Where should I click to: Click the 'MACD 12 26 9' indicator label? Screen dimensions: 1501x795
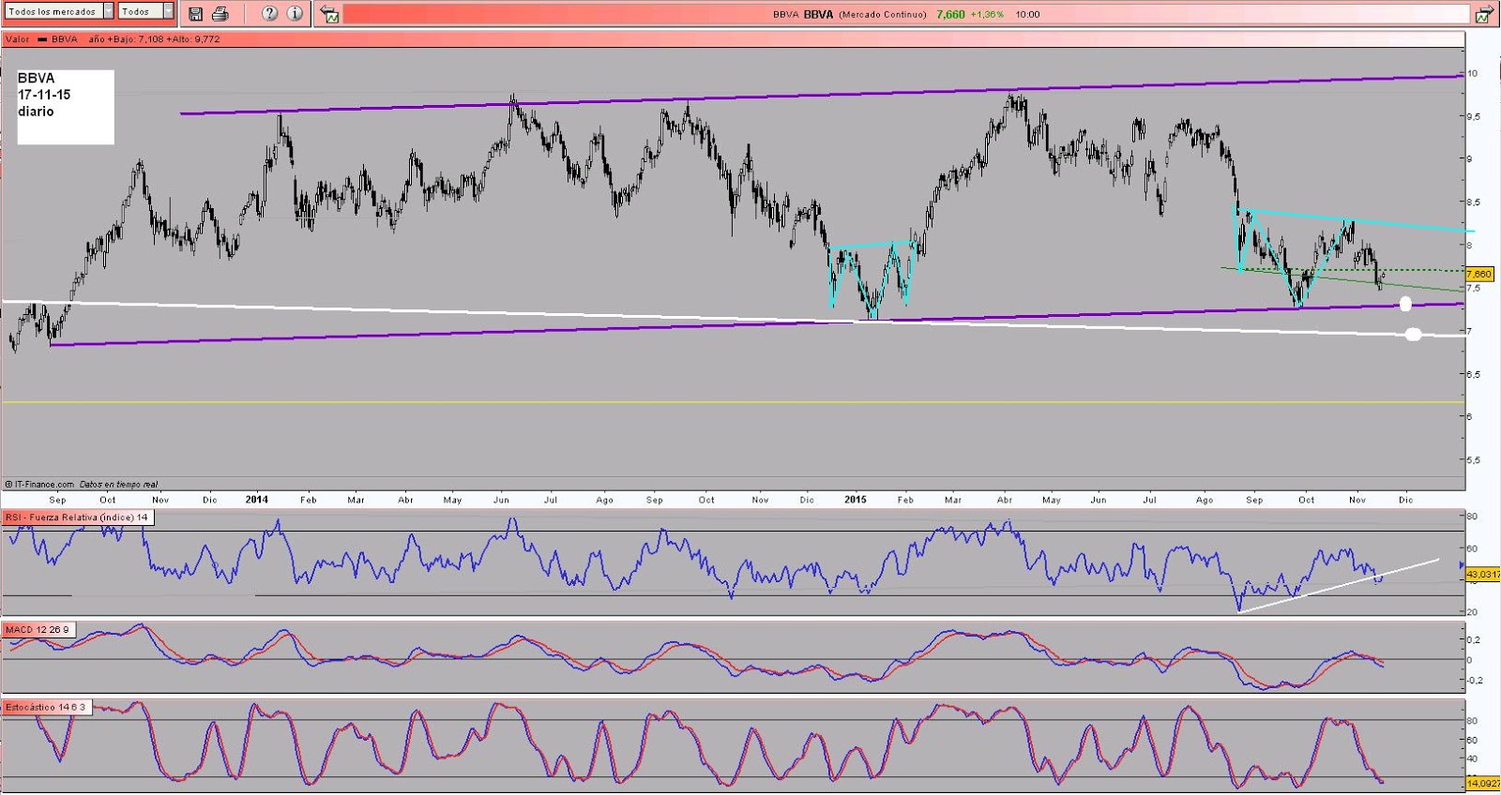click(x=38, y=630)
